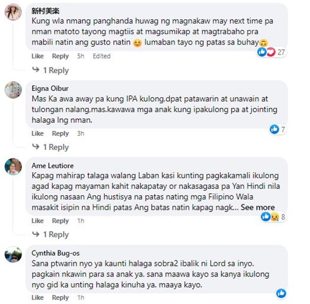
Task: Expand the 1 Reply thread under Eigna Oibur's comment
Action: [x=50, y=147]
